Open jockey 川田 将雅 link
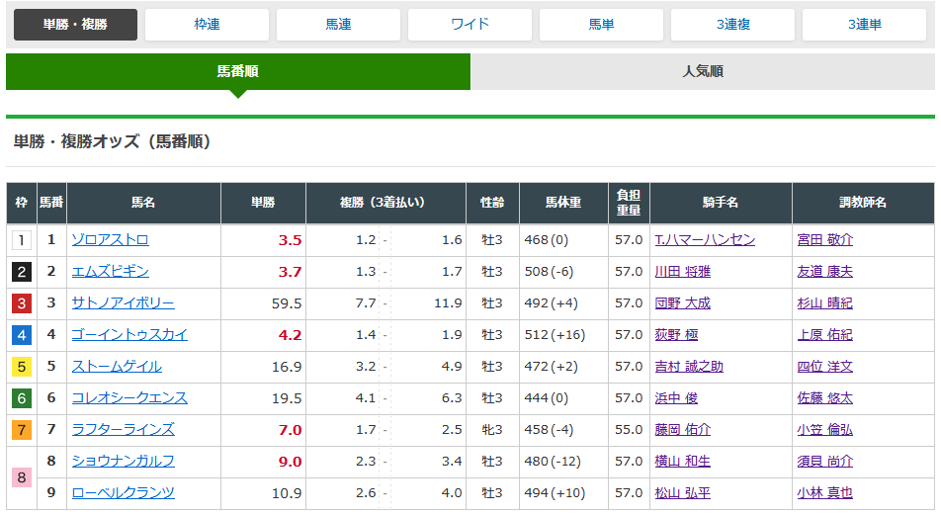The height and width of the screenshot is (515, 941). [683, 272]
